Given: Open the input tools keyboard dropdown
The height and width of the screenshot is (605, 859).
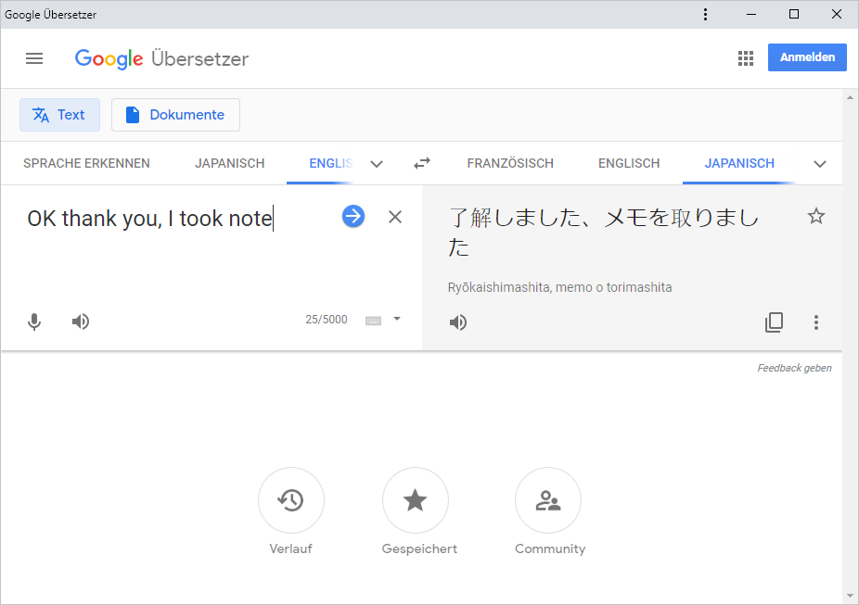Looking at the screenshot, I should [397, 319].
